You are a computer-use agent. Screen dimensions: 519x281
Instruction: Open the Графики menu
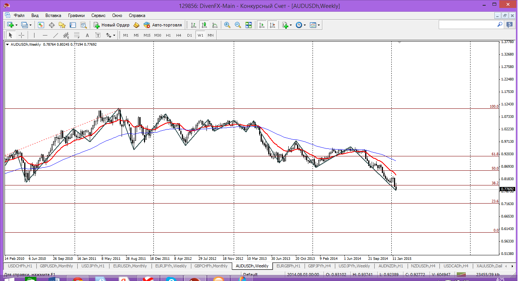(x=76, y=15)
